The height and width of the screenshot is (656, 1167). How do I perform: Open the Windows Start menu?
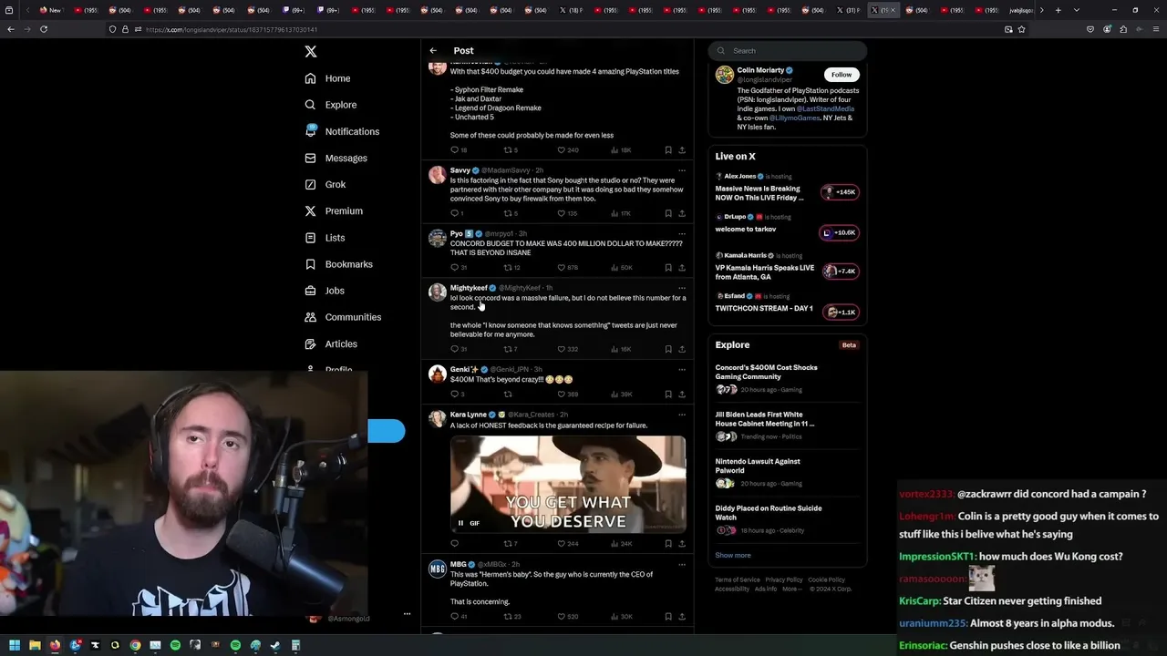click(15, 645)
